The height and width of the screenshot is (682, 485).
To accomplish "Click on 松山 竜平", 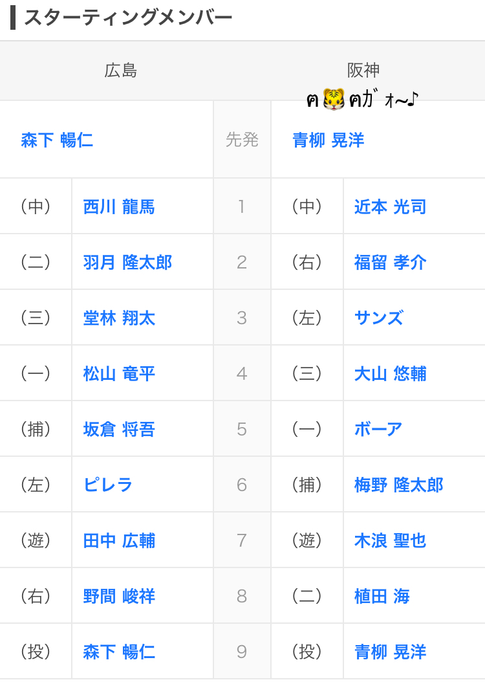I will tap(119, 374).
